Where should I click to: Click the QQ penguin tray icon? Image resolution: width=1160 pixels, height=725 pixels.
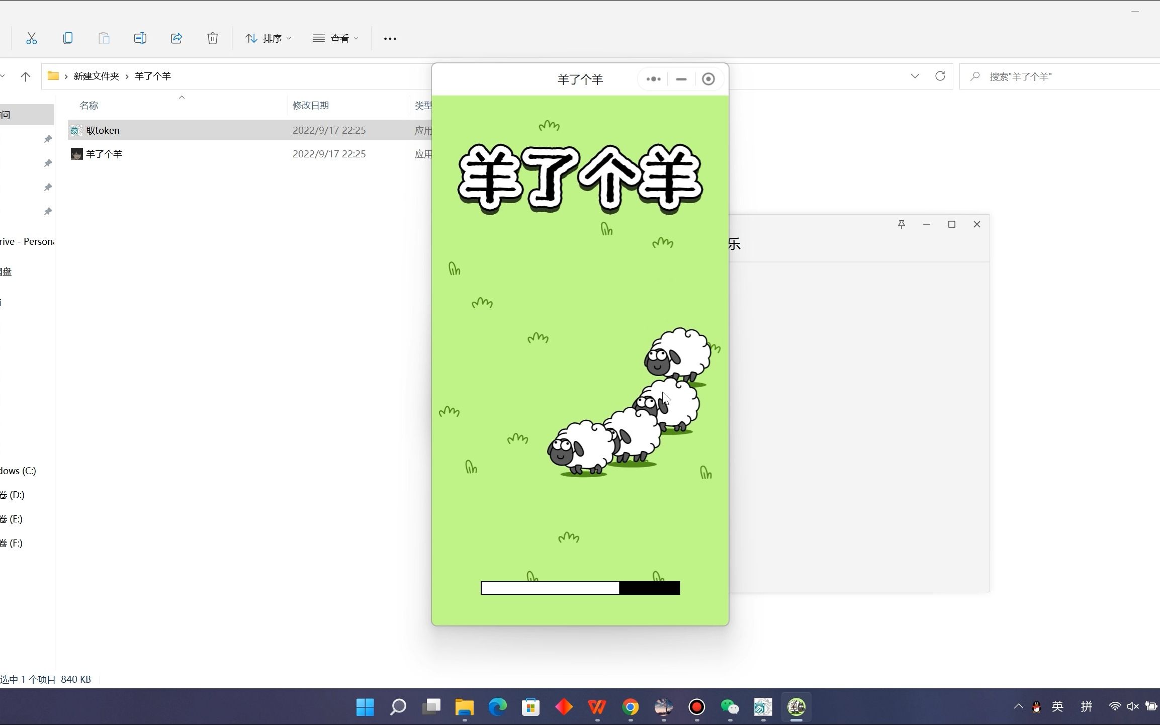[1036, 707]
